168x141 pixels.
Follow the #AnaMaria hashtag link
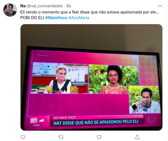point(79,18)
